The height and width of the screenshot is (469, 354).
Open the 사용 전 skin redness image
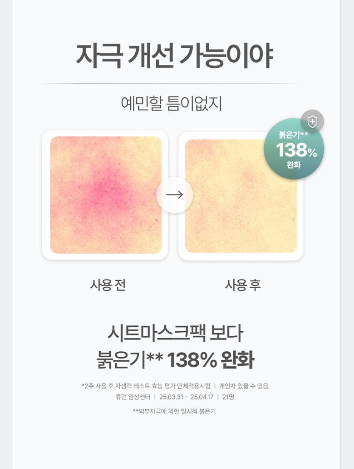click(x=105, y=195)
